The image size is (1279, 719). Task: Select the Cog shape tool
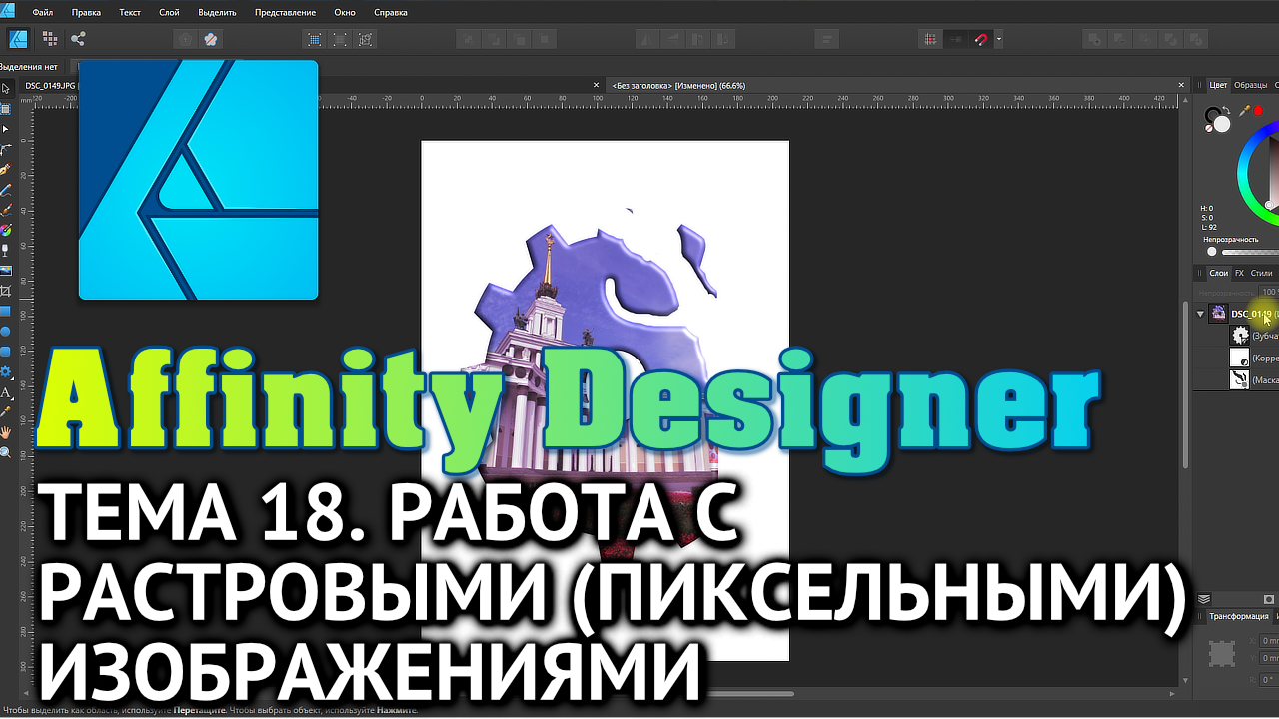(x=6, y=371)
